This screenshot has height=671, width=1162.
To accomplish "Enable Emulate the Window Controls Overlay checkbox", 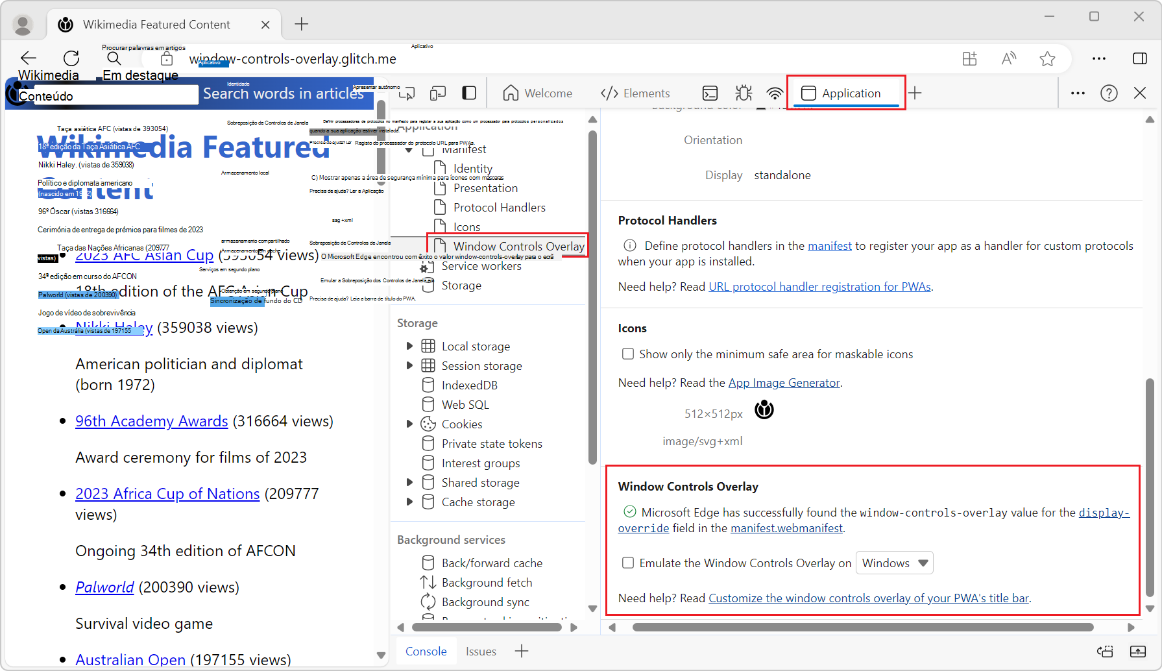I will click(628, 563).
